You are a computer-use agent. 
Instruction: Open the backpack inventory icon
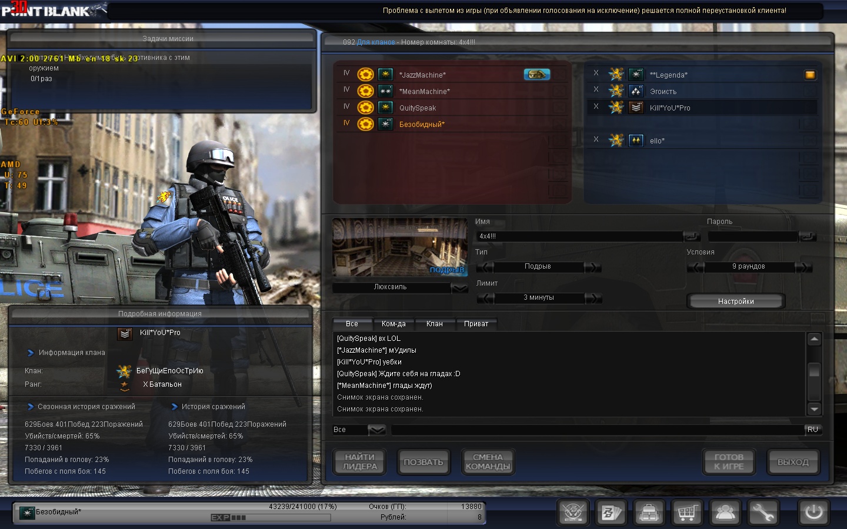coord(649,512)
